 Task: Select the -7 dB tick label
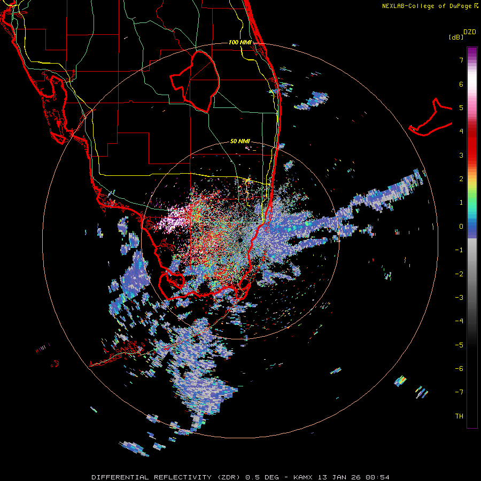point(459,392)
